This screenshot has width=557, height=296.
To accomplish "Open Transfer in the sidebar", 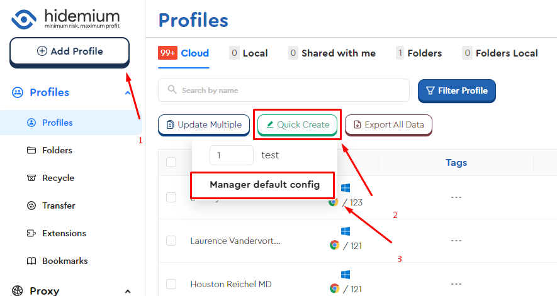I will pos(59,206).
